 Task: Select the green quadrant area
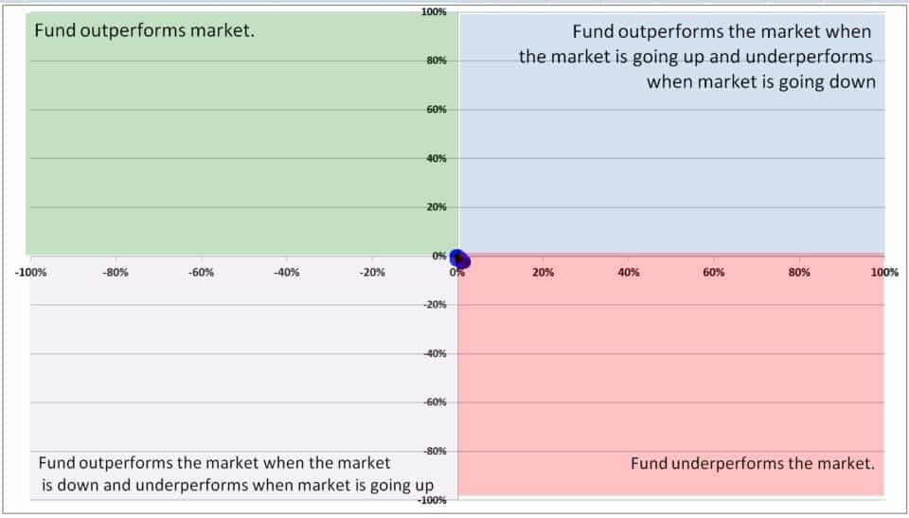click(241, 134)
